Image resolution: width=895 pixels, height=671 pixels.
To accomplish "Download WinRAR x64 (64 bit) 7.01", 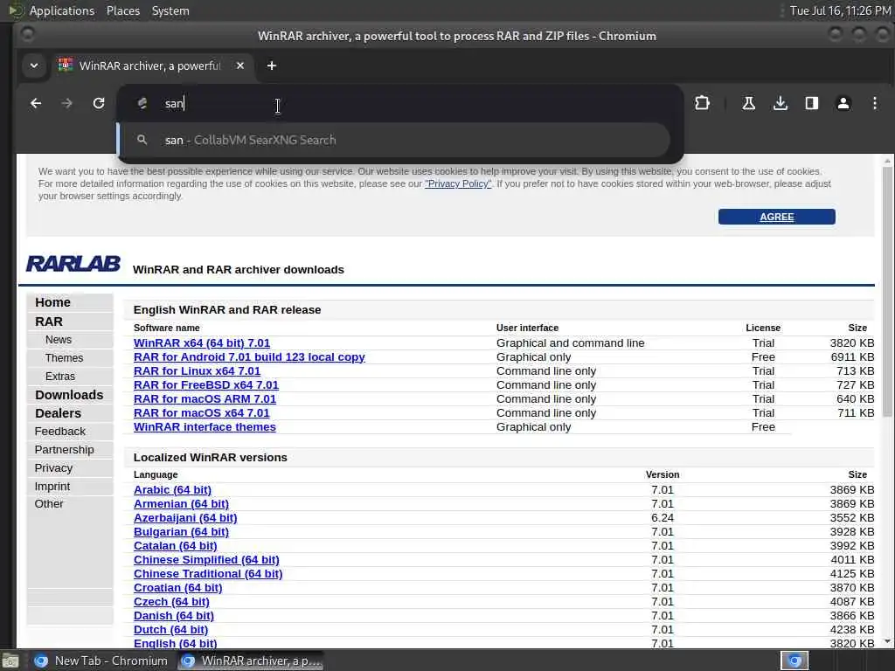I will pyautogui.click(x=202, y=342).
